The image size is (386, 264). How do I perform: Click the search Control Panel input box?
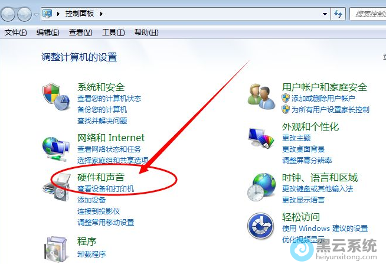point(368,14)
